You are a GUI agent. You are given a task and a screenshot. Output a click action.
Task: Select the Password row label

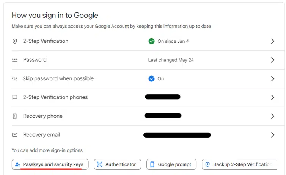click(x=35, y=60)
